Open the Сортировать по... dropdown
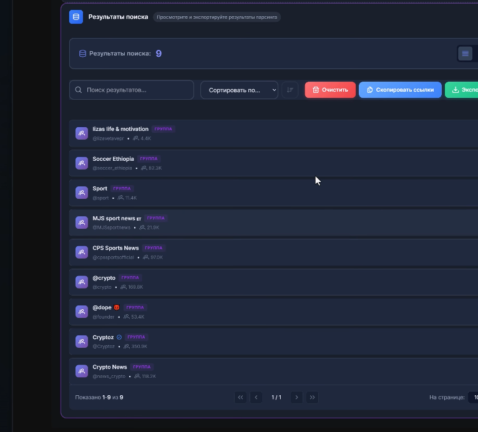This screenshot has width=478, height=432. point(239,90)
